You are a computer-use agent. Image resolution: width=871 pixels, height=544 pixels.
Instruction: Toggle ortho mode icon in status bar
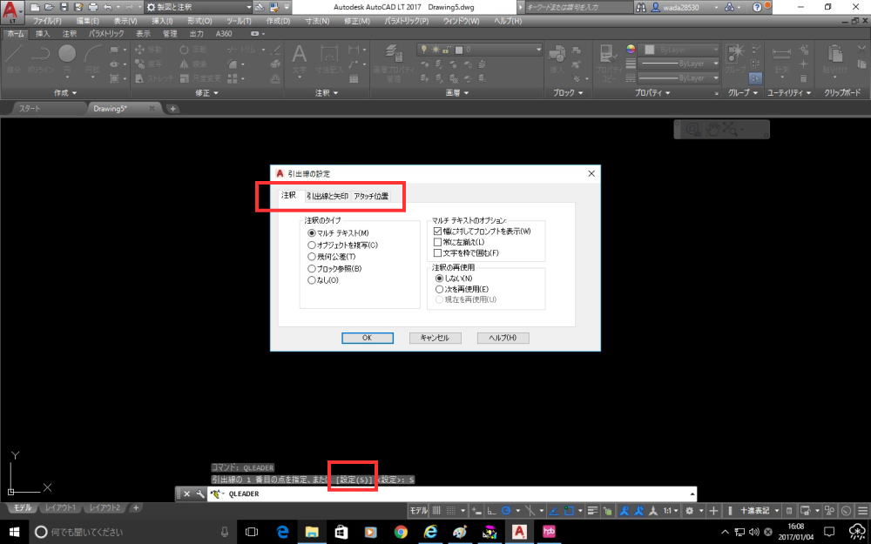(492, 510)
